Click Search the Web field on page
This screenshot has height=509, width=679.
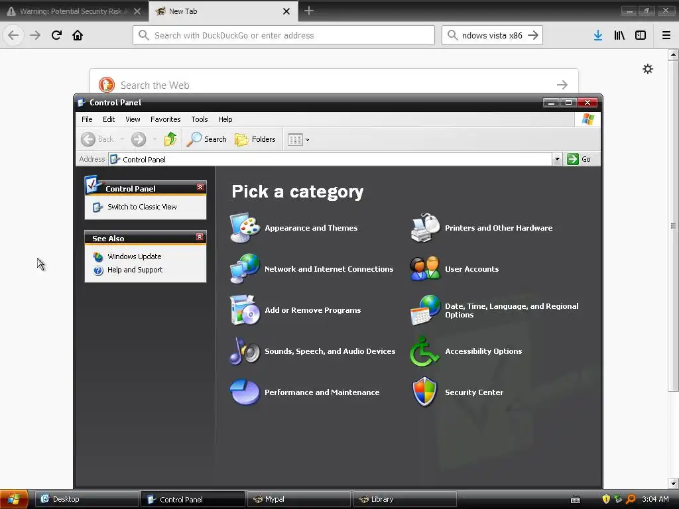[334, 85]
